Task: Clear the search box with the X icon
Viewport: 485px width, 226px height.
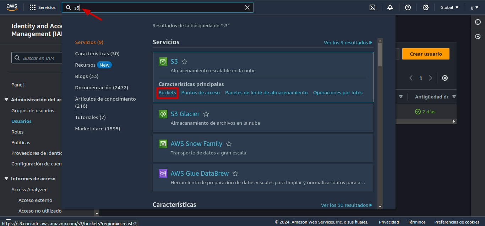Action: click(x=247, y=7)
